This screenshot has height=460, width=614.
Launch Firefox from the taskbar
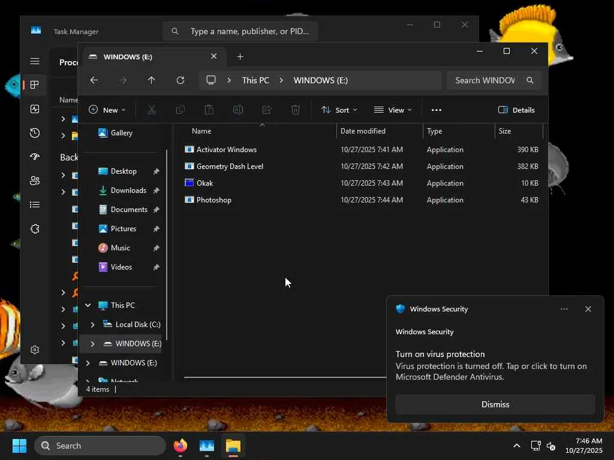pos(180,446)
